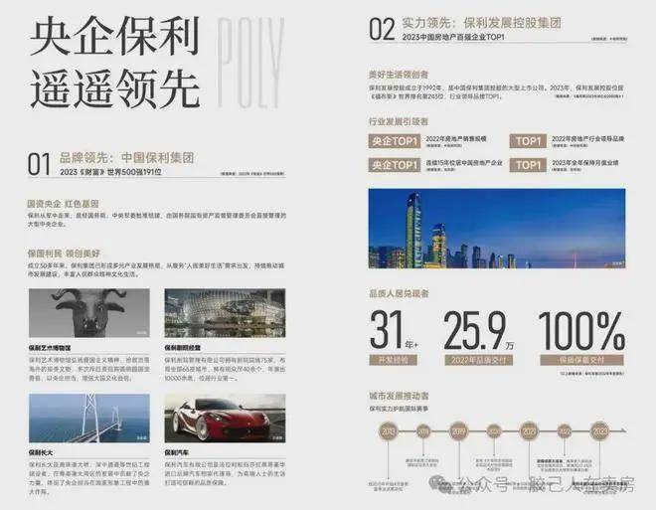Click the caption 保利长大
The width and height of the screenshot is (656, 510).
tap(41, 453)
